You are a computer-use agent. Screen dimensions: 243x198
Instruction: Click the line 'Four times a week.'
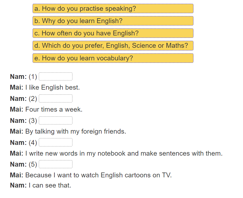click(x=54, y=110)
